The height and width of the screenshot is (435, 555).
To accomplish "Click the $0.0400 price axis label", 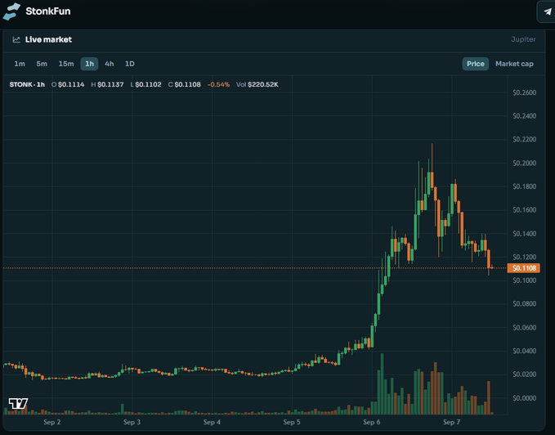I will (525, 351).
